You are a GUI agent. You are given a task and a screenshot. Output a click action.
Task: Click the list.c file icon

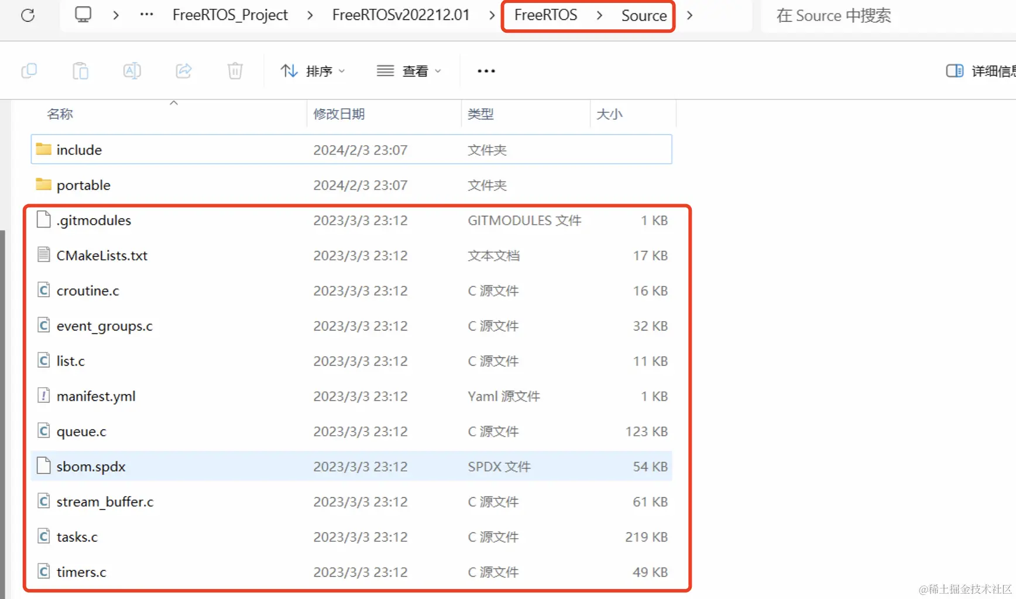click(x=43, y=360)
